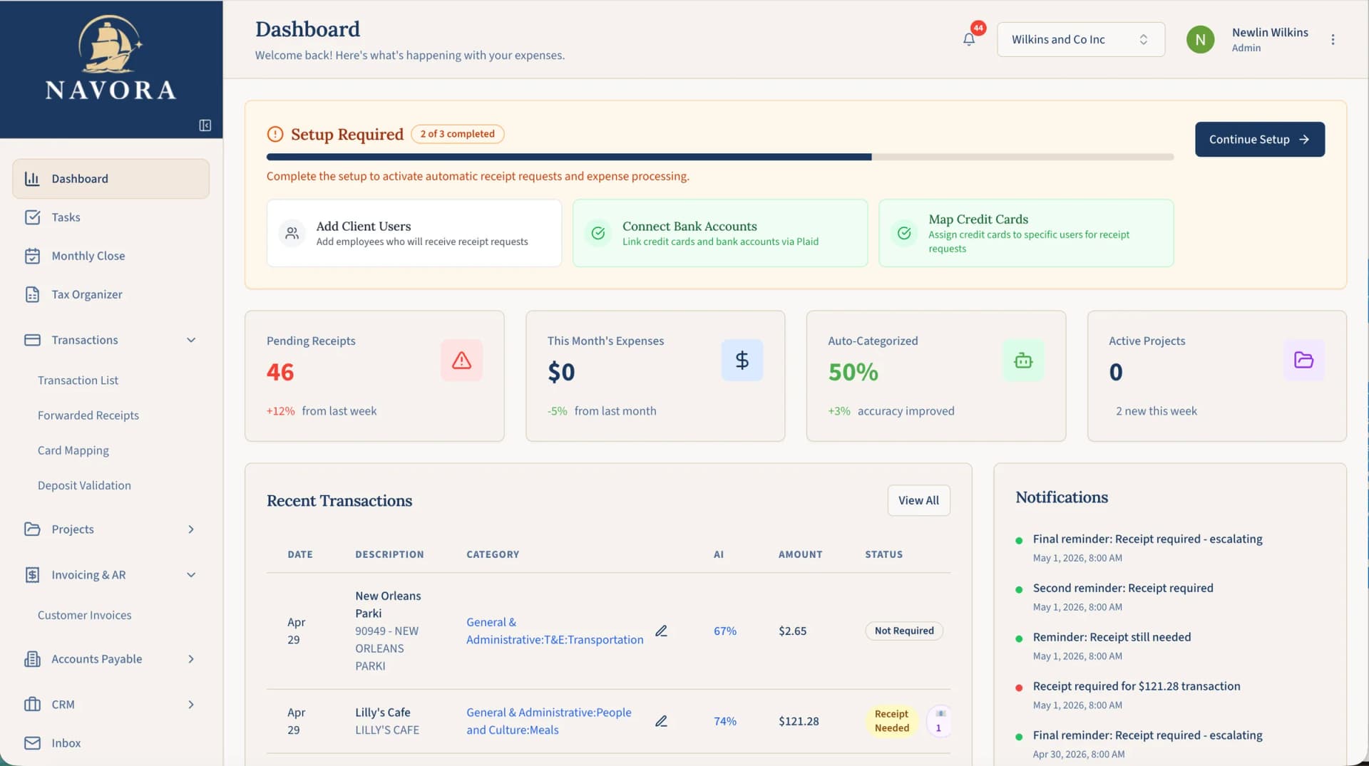Viewport: 1369px width, 766px height.
Task: Expand the CRM submenu chevron
Action: [x=191, y=705]
